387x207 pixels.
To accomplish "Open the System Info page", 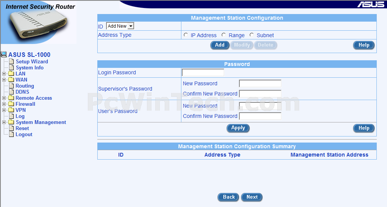I will click(x=30, y=68).
